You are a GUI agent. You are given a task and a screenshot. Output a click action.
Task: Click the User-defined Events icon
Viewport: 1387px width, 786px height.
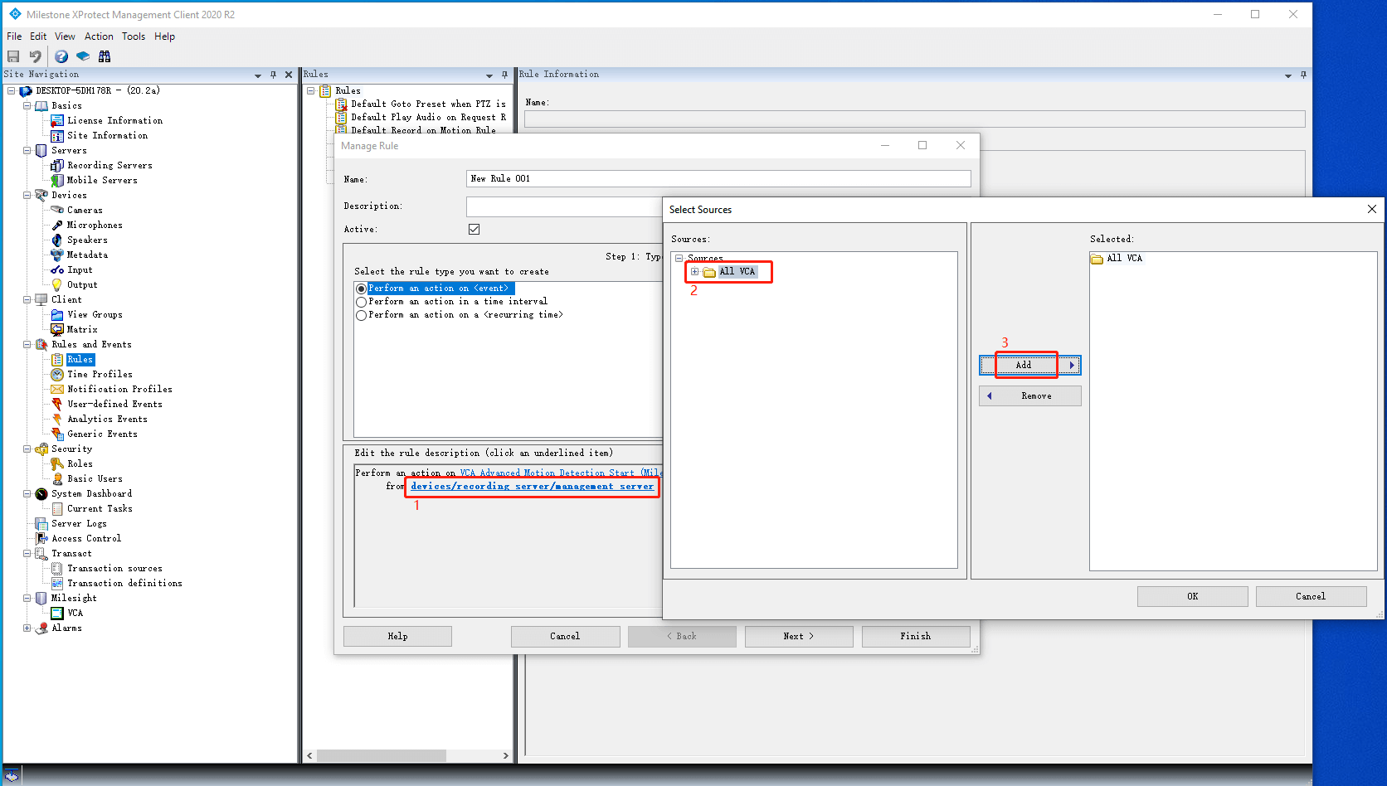click(57, 404)
